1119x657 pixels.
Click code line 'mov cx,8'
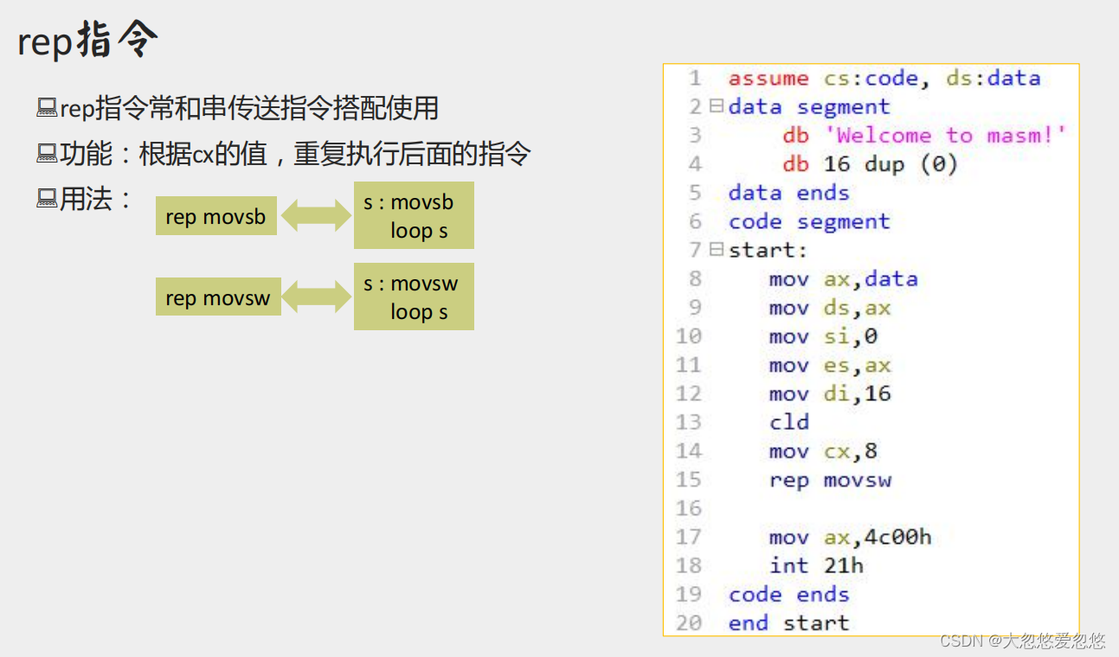pos(823,450)
